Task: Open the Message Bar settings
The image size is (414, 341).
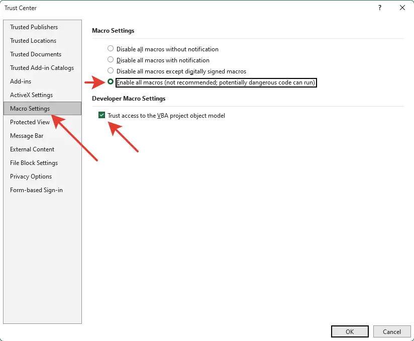Action: (x=27, y=135)
